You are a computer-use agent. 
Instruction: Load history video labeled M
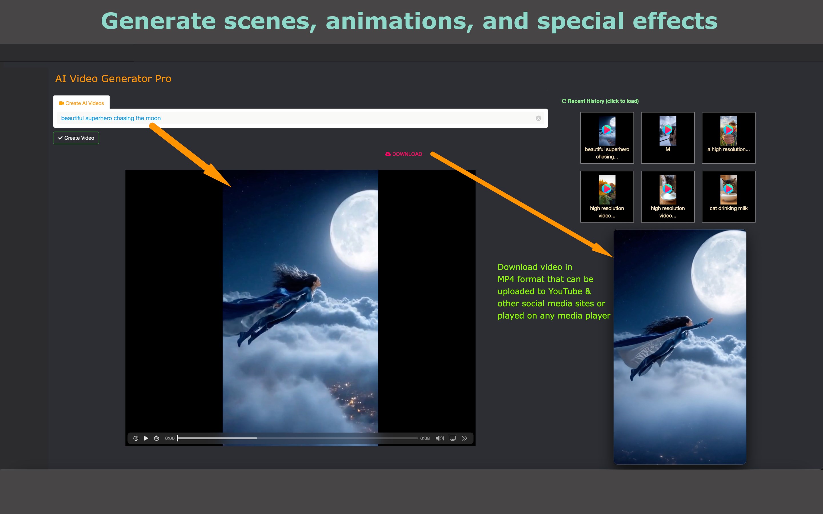coord(668,138)
